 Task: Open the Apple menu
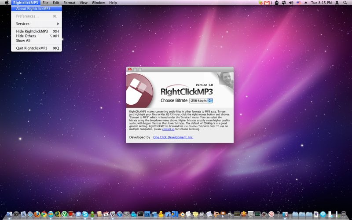pyautogui.click(x=7, y=3)
